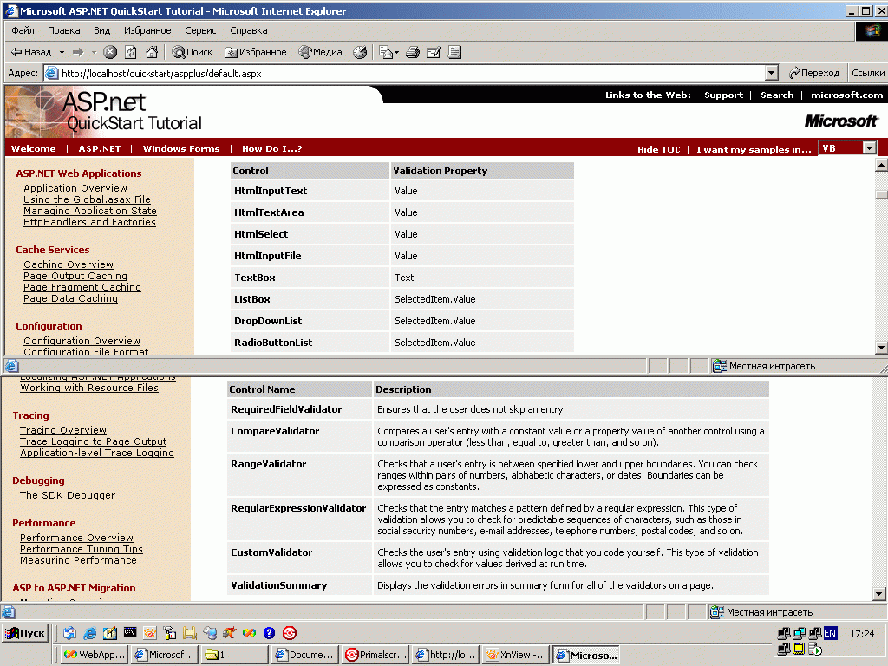Launch the blue Help quick launch icon
This screenshot has width=888, height=666.
(x=269, y=633)
